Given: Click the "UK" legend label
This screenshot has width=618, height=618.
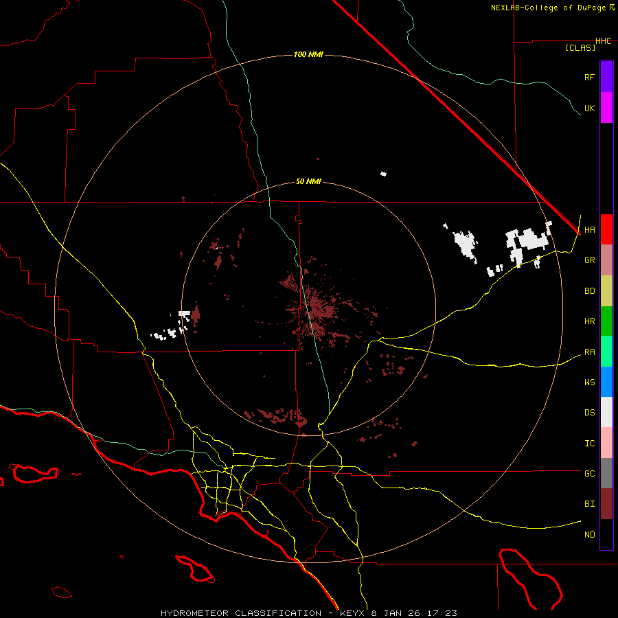Looking at the screenshot, I should 589,108.
